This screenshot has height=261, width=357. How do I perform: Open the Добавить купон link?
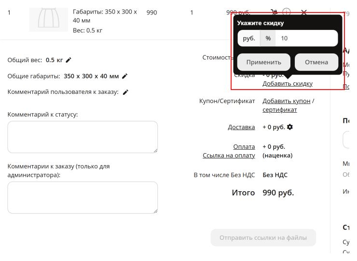[287, 101]
